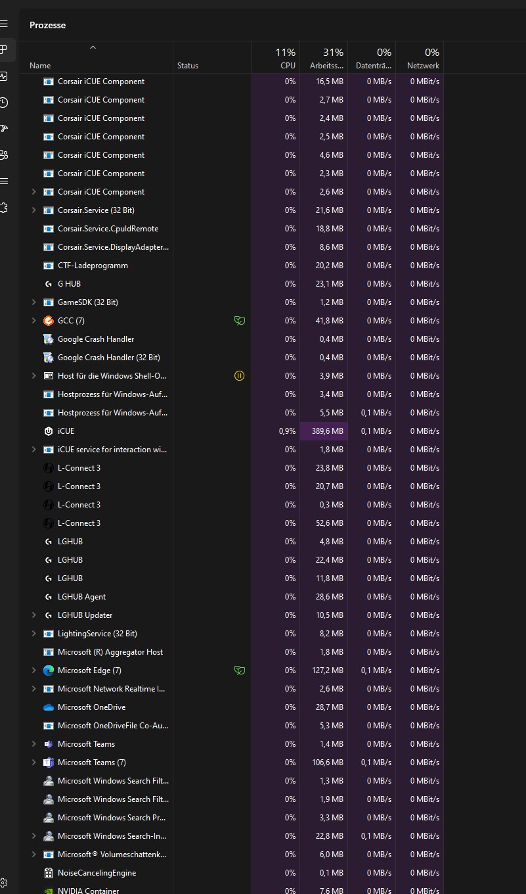The height and width of the screenshot is (894, 526).
Task: Click the G HUB process icon
Action: [48, 284]
